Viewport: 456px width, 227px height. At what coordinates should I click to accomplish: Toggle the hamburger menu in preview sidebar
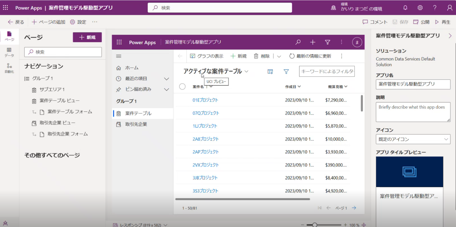pos(119,56)
